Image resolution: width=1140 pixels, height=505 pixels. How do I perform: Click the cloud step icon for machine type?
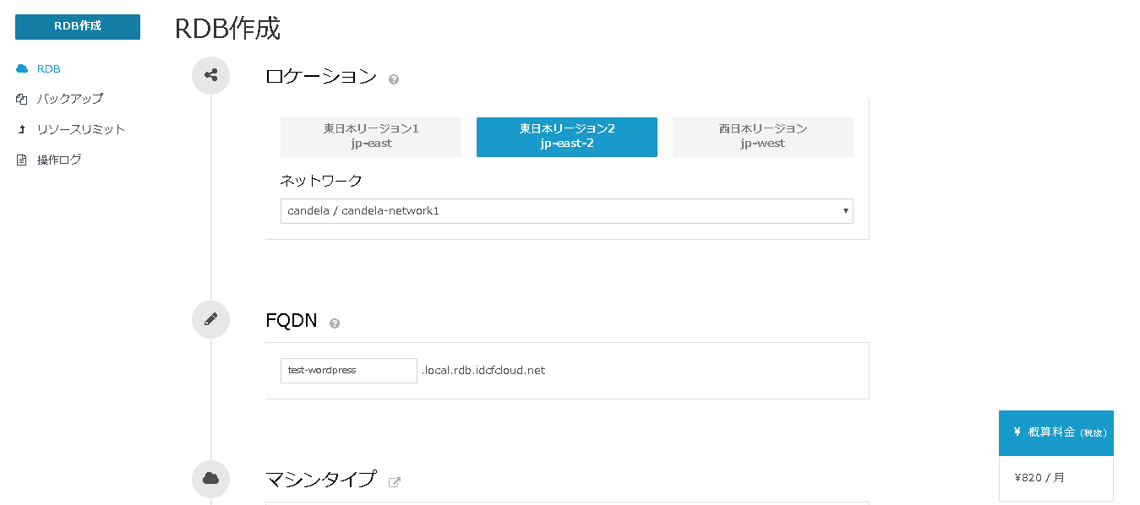pyautogui.click(x=211, y=479)
